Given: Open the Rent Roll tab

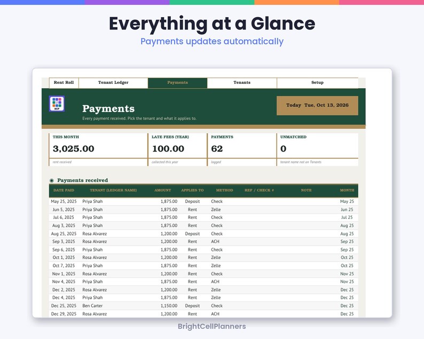Looking at the screenshot, I should click(x=64, y=83).
